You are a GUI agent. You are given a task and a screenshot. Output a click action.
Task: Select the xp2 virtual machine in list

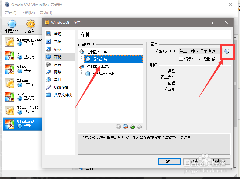point(23,97)
